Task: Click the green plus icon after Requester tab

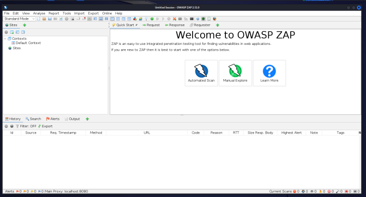Action: 217,25
